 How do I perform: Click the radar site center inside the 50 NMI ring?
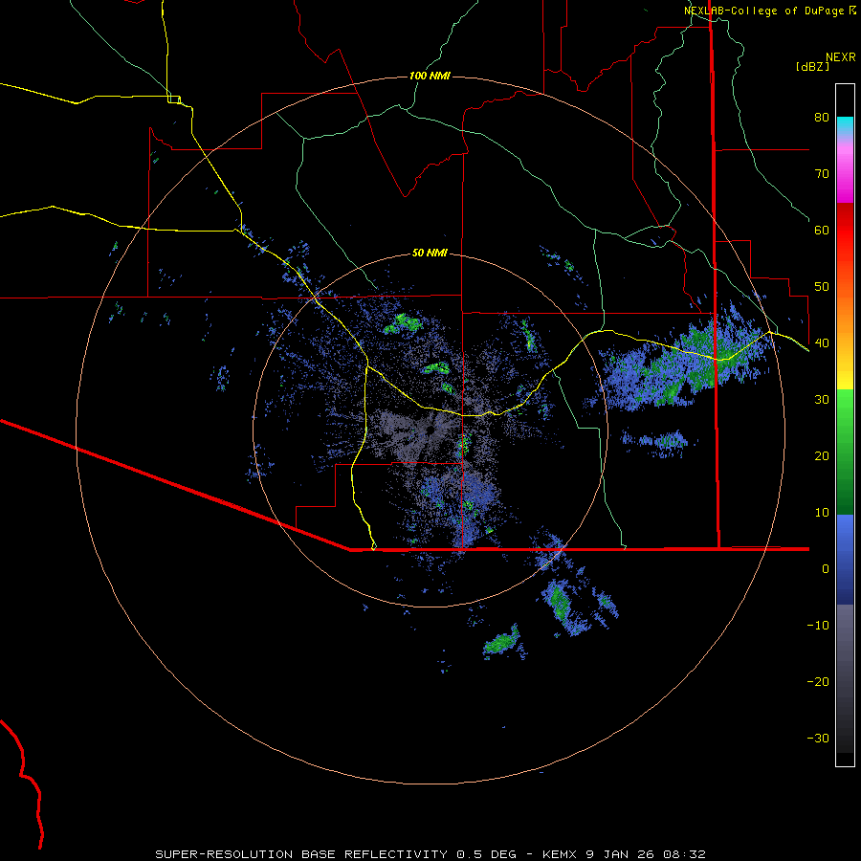click(x=430, y=430)
